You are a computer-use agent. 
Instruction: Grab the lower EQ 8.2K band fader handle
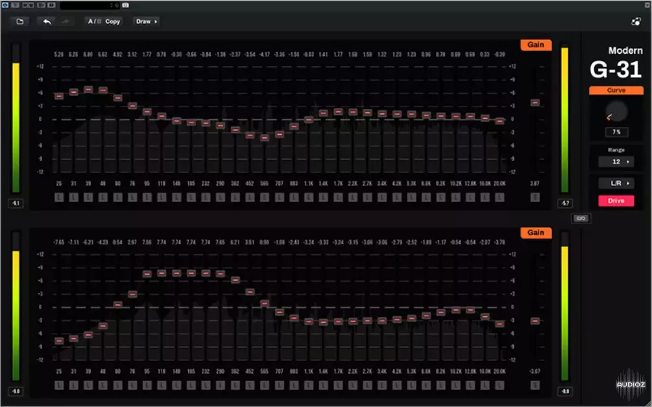[441, 312]
